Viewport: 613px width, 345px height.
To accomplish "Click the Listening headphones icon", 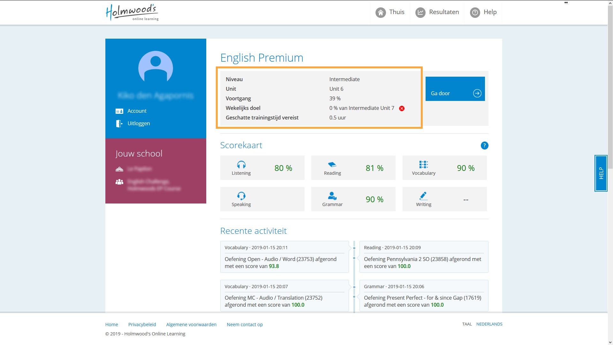I will tap(241, 165).
